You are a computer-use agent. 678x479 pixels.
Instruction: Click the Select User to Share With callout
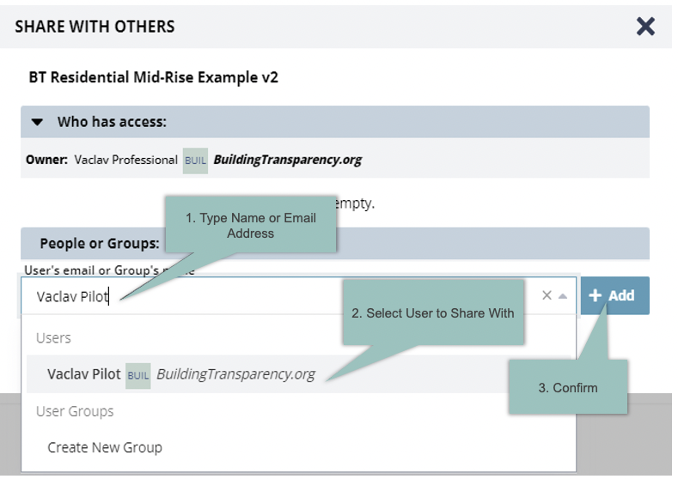433,312
